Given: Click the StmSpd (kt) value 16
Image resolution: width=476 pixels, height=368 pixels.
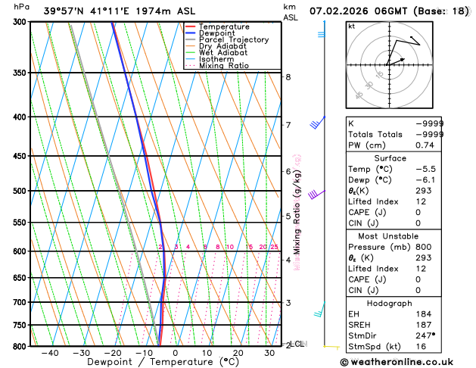Looking at the screenshot, I should (421, 347).
